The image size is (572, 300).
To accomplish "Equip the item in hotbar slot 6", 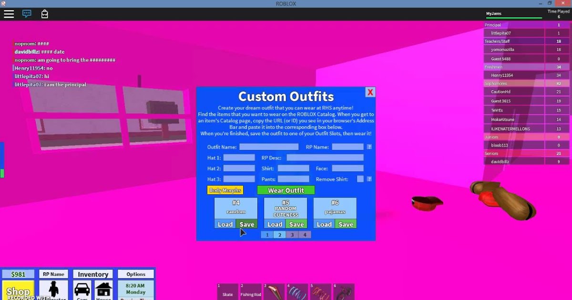I will pyautogui.click(x=344, y=291).
